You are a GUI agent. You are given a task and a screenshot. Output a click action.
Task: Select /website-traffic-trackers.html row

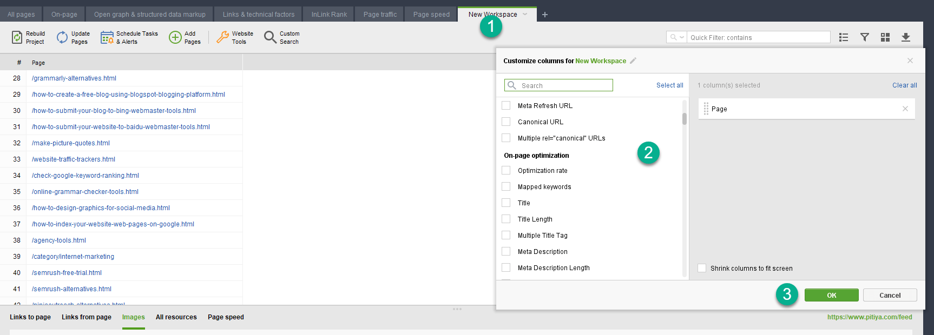tap(121, 159)
